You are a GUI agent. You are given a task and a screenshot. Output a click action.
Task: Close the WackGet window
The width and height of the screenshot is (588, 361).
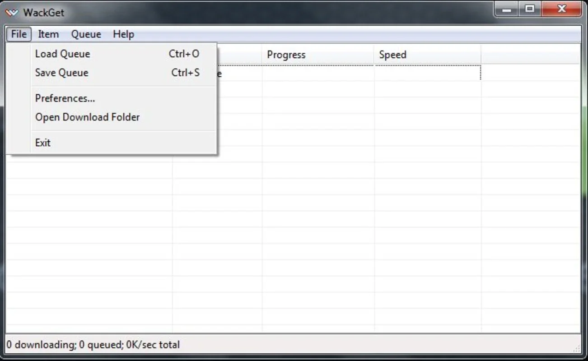tap(561, 9)
